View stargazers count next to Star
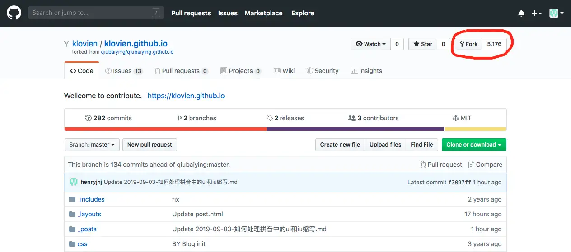Image resolution: width=571 pixels, height=252 pixels. [443, 44]
